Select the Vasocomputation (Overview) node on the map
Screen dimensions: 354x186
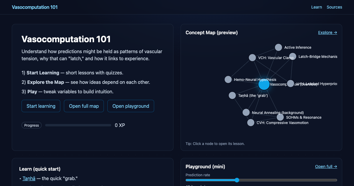264,84
